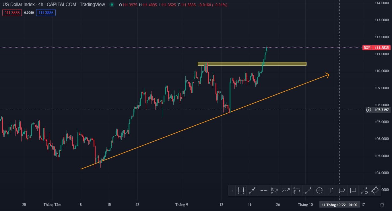Select the Horizontal Line tool
392x211 pixels.
tap(263, 190)
